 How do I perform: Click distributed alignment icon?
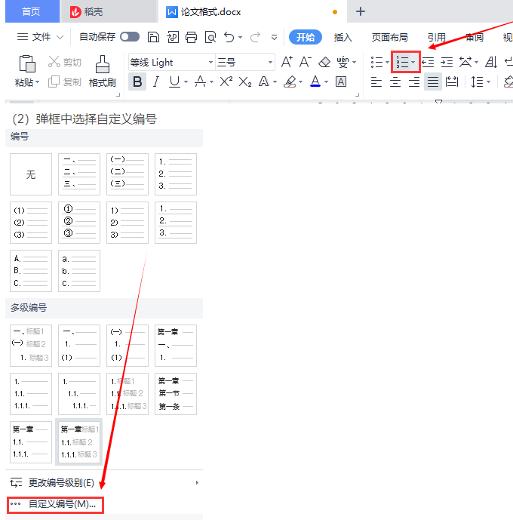(x=452, y=82)
